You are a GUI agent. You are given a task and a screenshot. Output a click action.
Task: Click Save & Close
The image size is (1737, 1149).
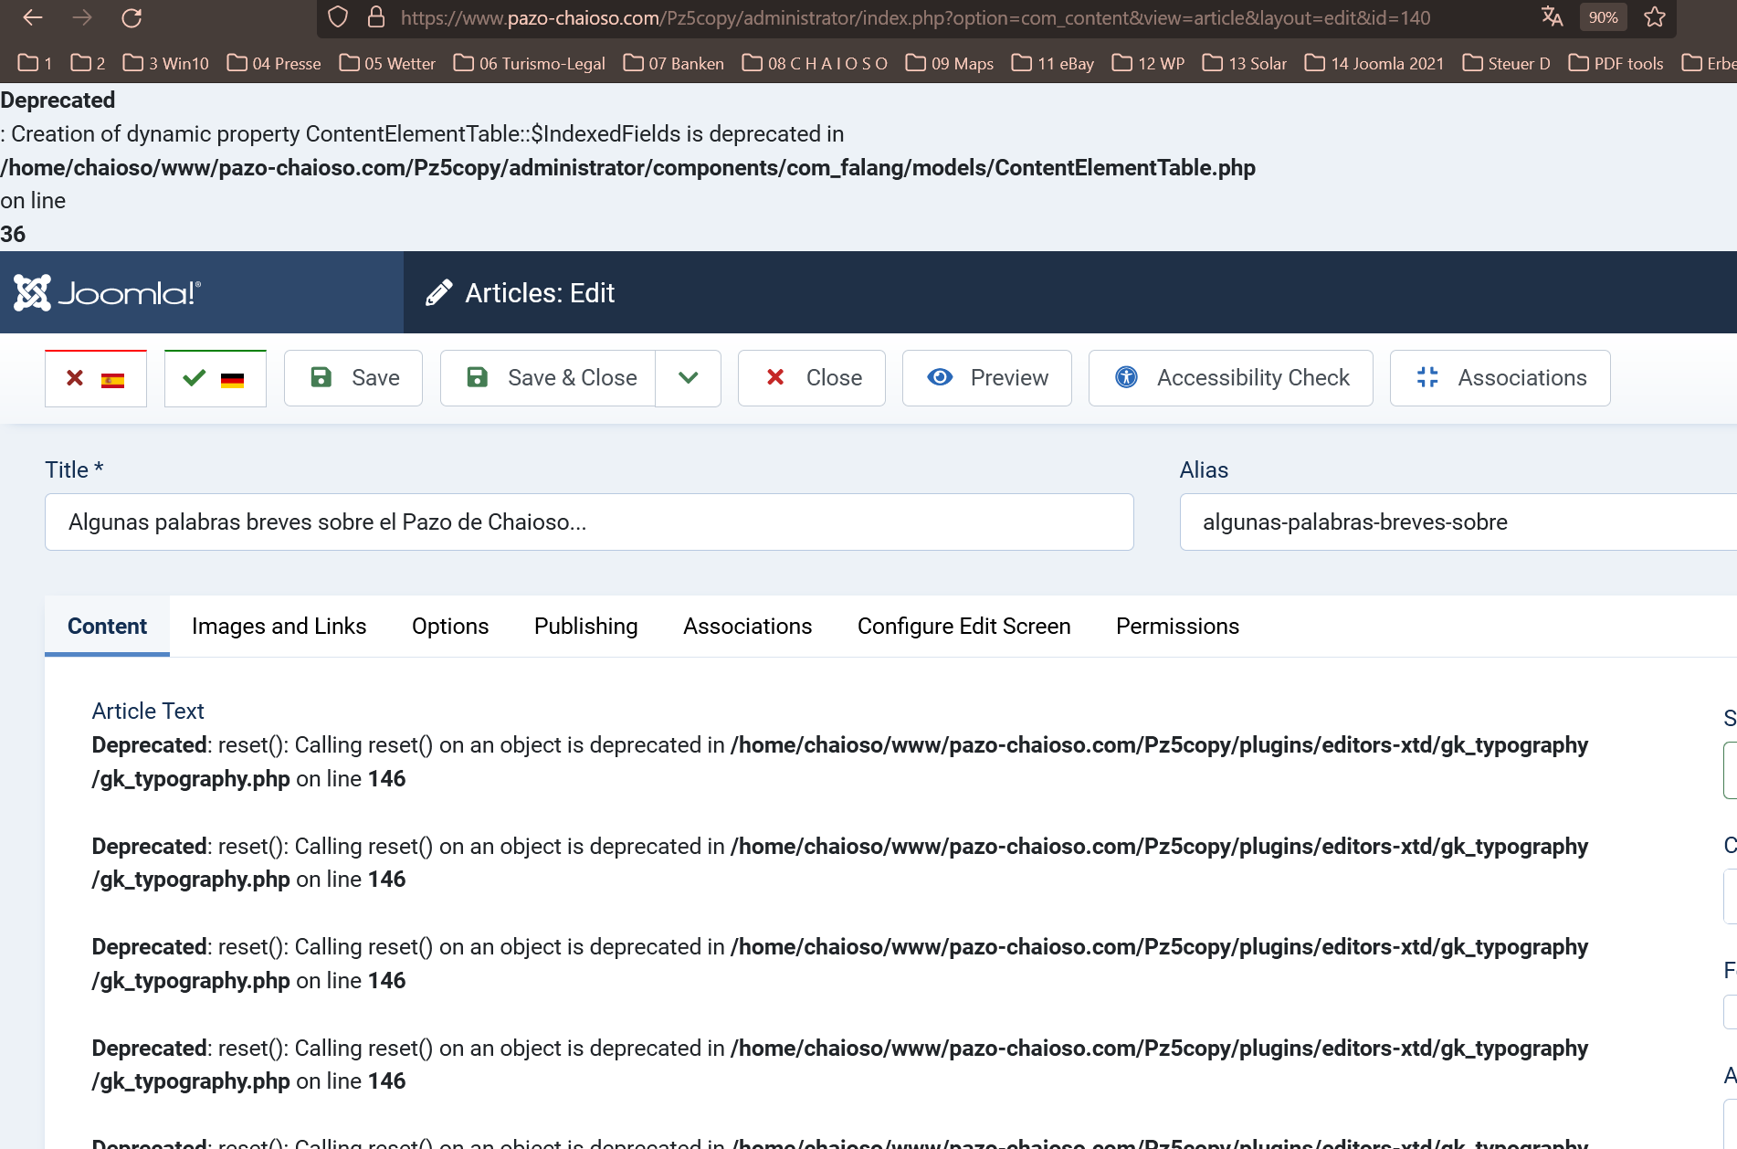[x=548, y=378]
